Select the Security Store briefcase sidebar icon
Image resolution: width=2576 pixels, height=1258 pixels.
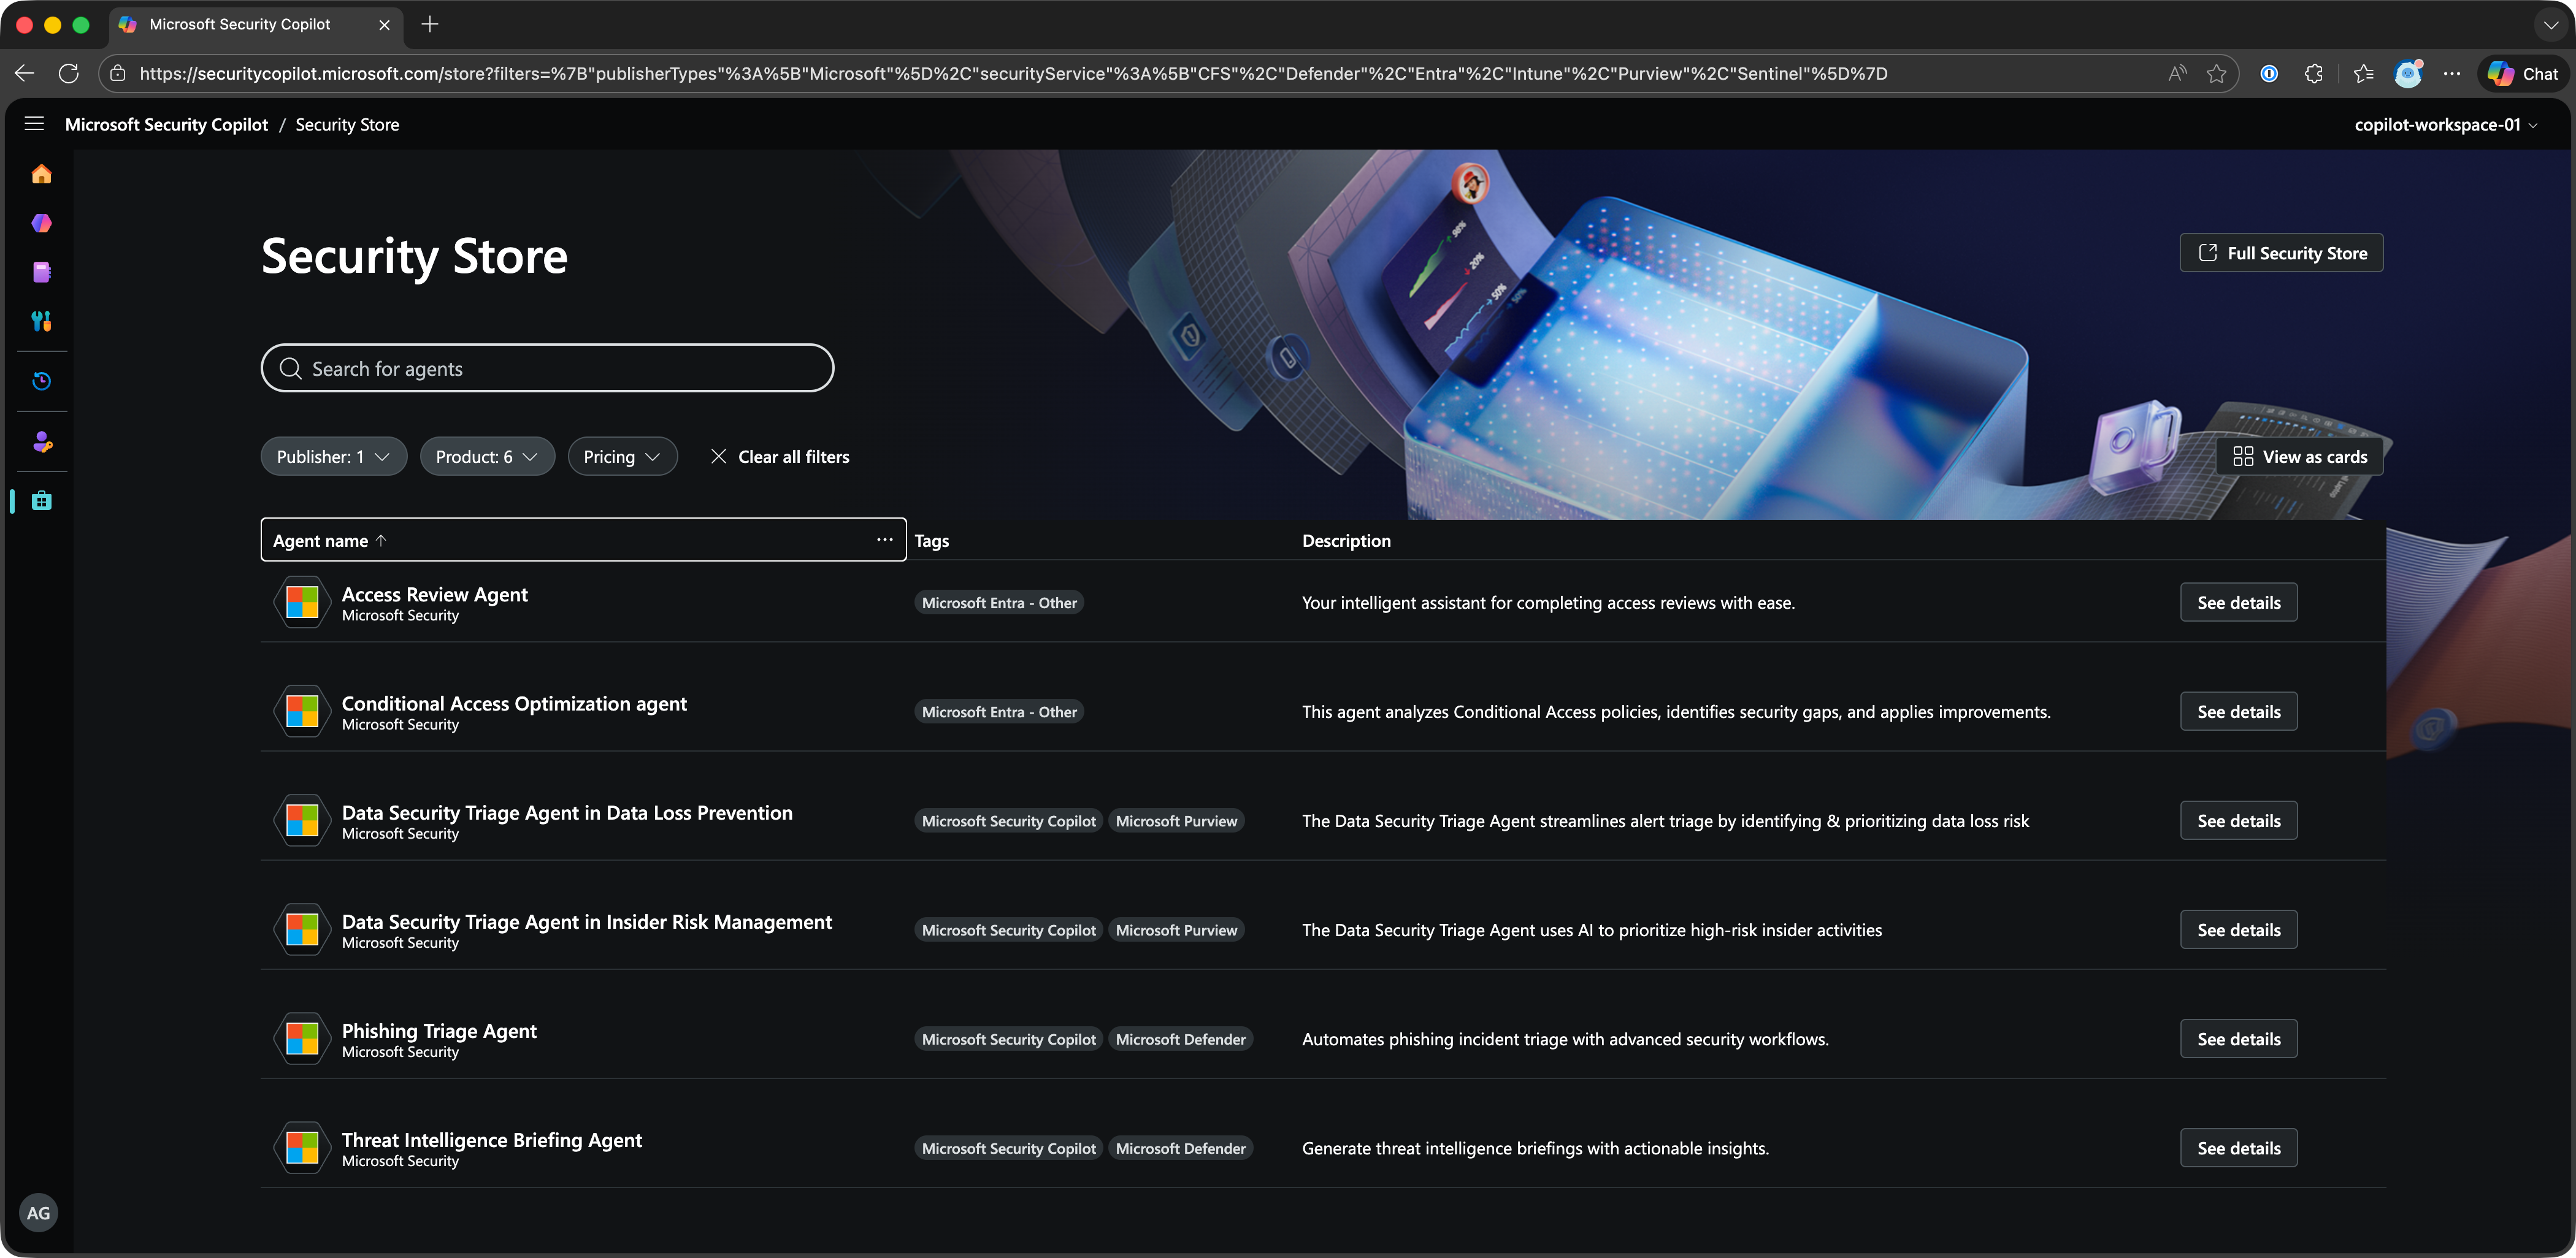41,501
